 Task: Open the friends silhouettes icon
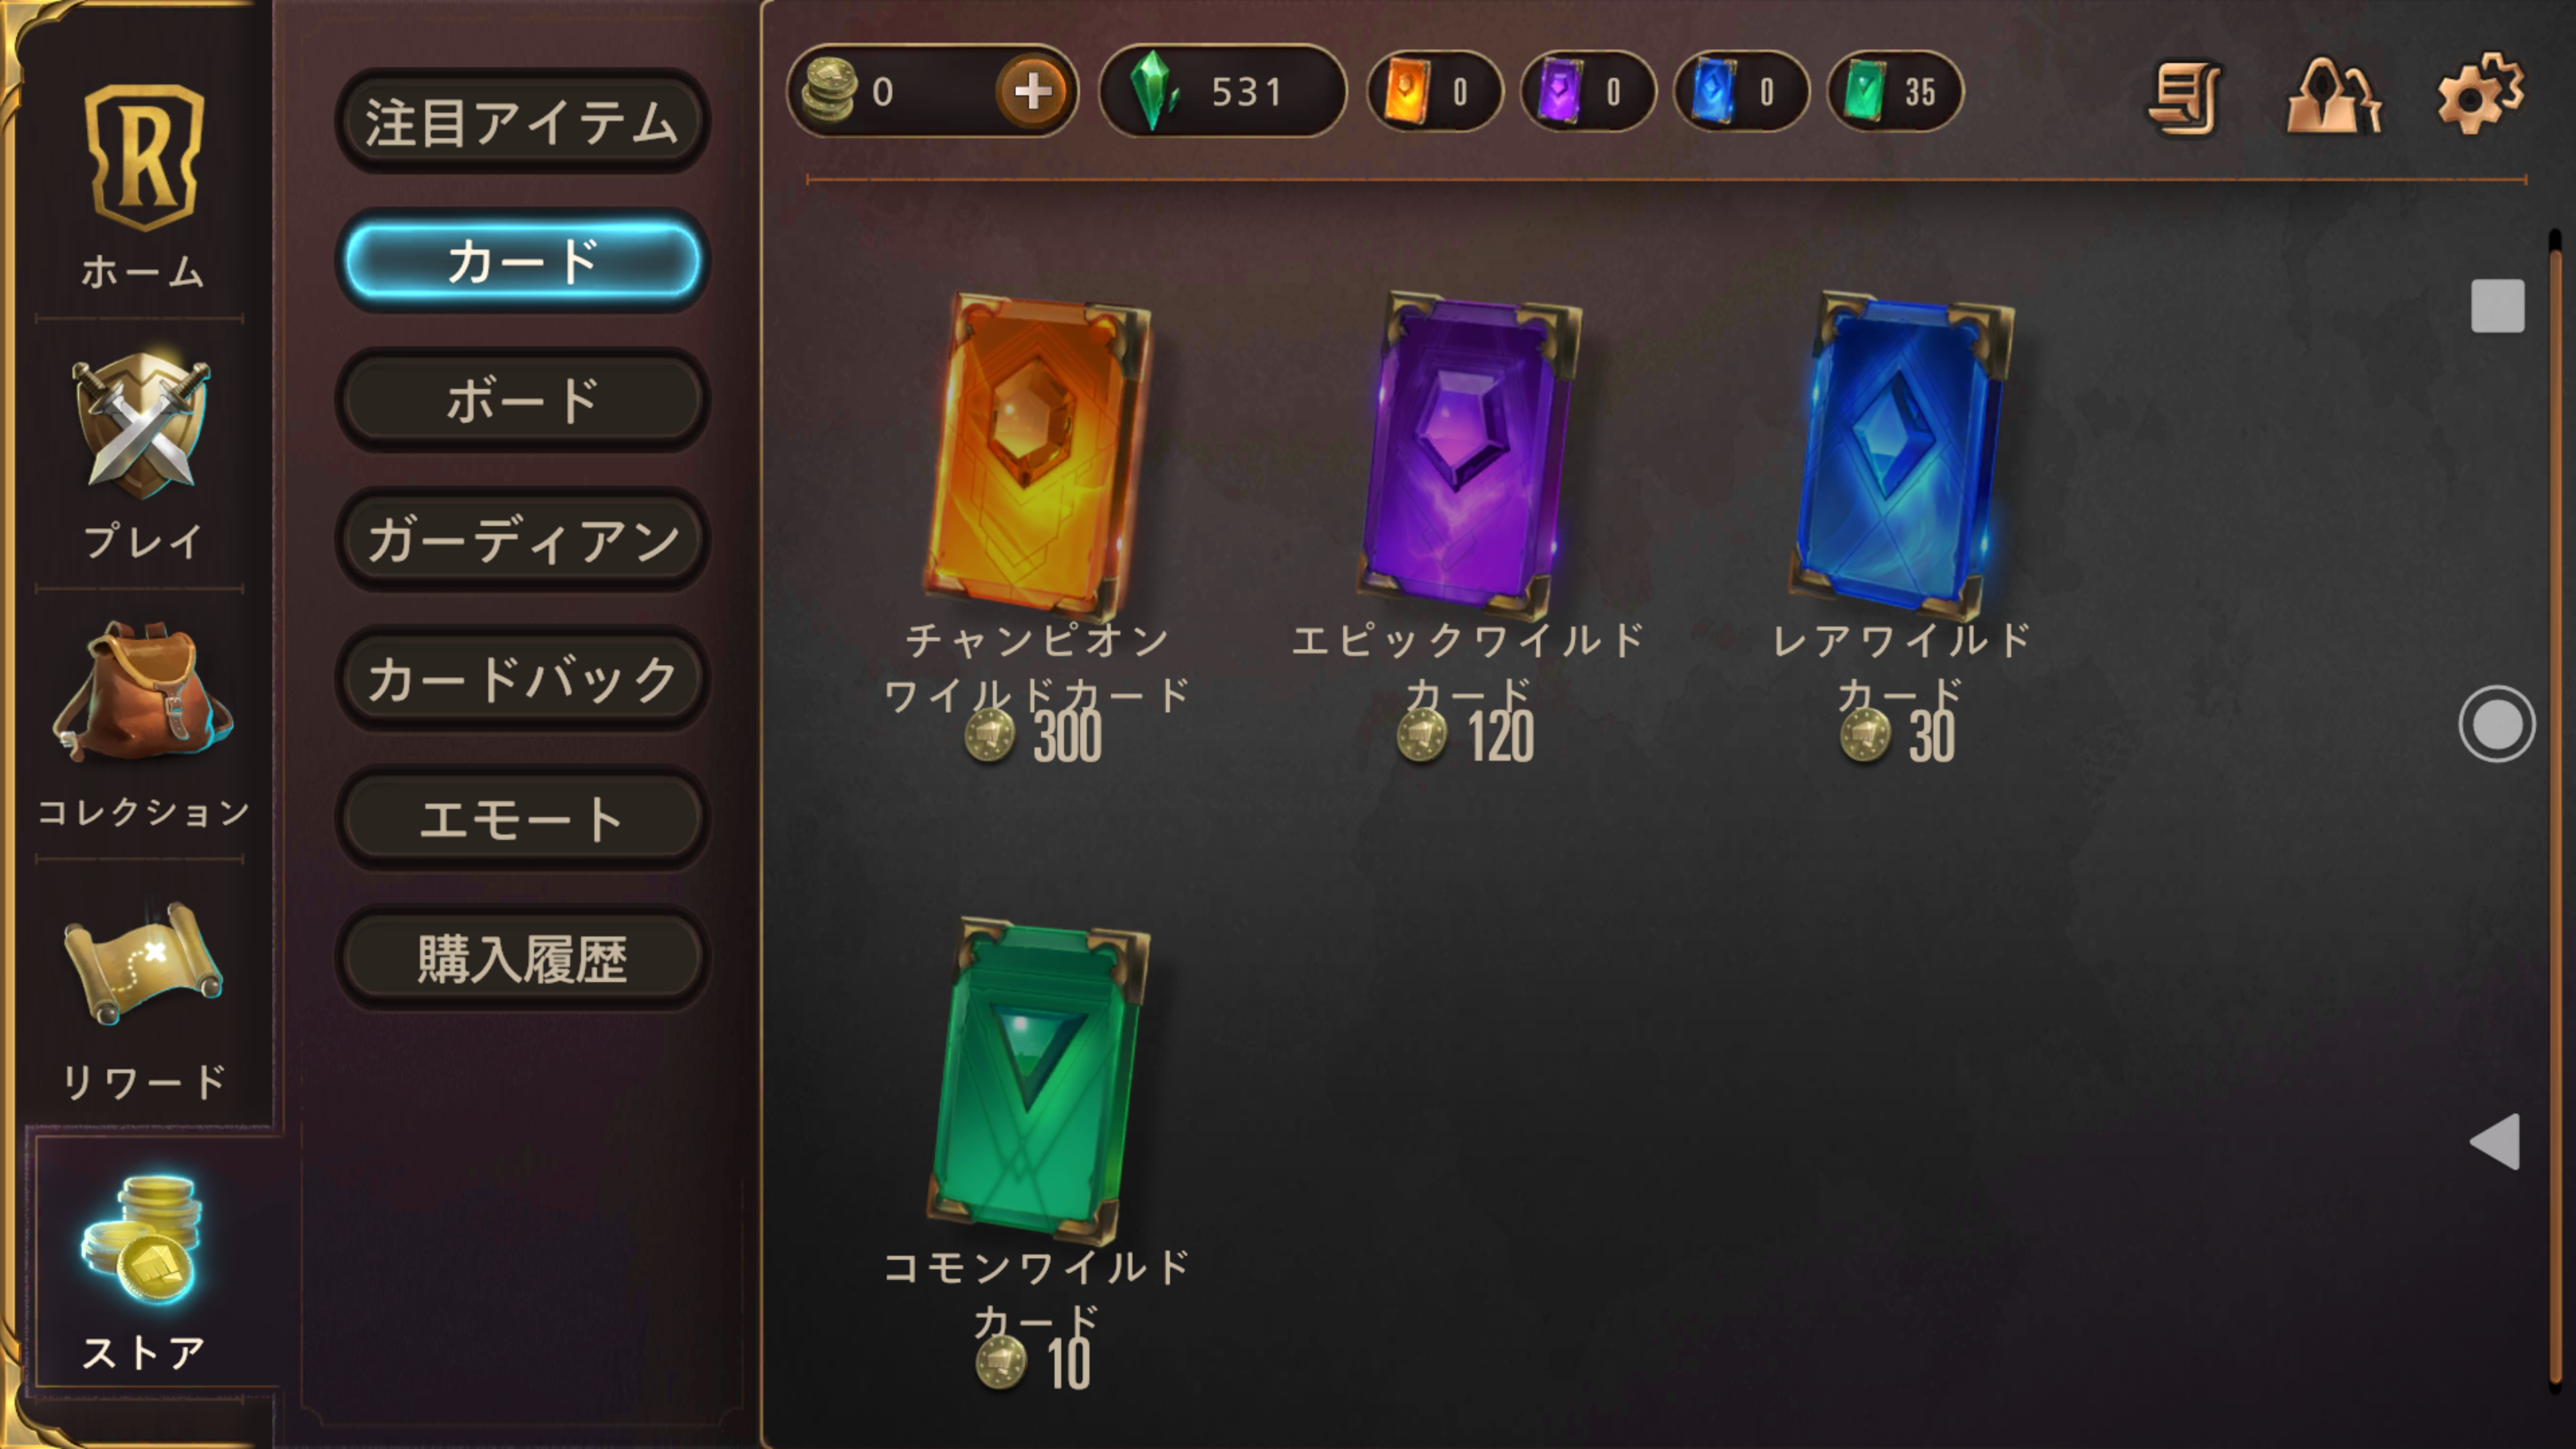(x=2333, y=95)
